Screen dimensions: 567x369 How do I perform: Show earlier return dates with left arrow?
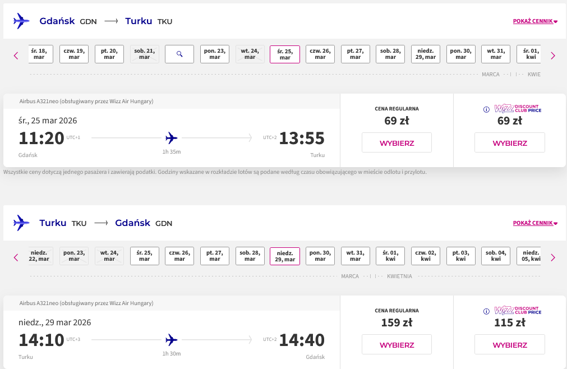pos(16,257)
